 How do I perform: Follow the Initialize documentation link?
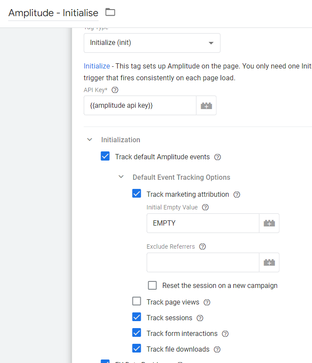tap(97, 66)
